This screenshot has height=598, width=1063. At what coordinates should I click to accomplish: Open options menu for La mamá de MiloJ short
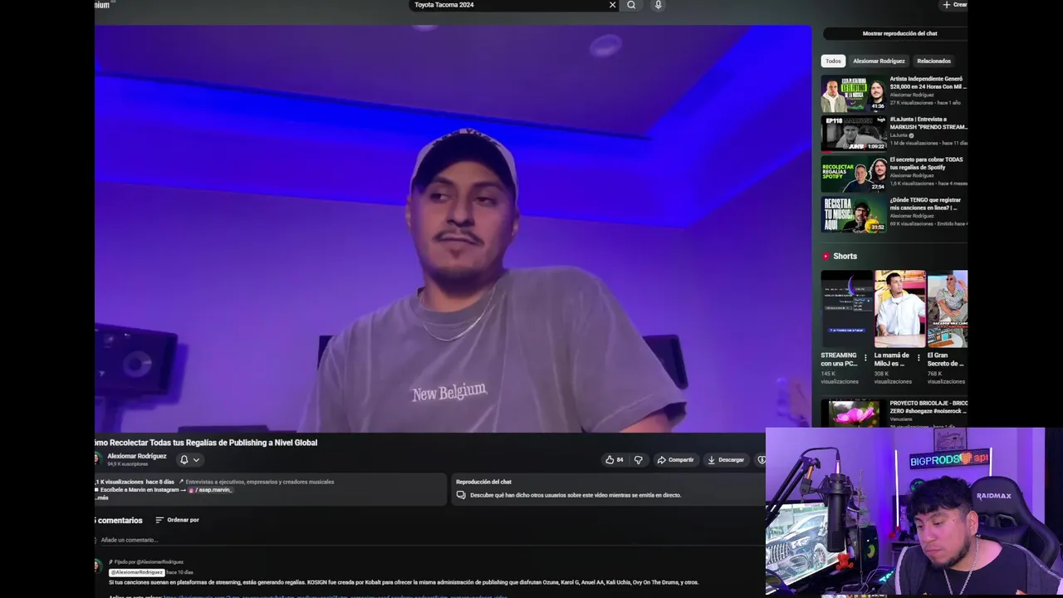coord(918,358)
